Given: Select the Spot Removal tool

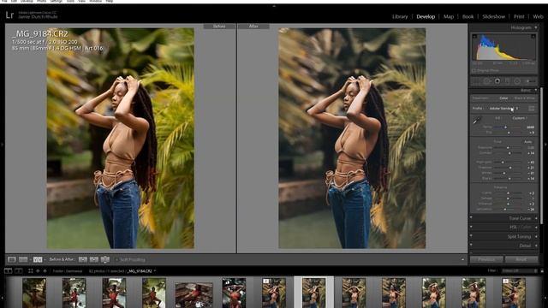Looking at the screenshot, I should tap(486, 81).
